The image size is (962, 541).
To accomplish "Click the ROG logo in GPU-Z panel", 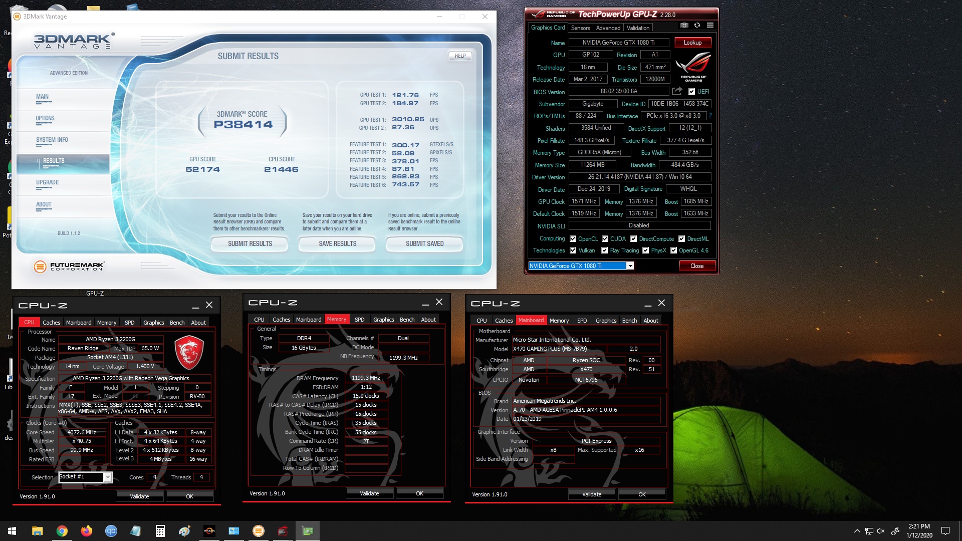I will 693,67.
